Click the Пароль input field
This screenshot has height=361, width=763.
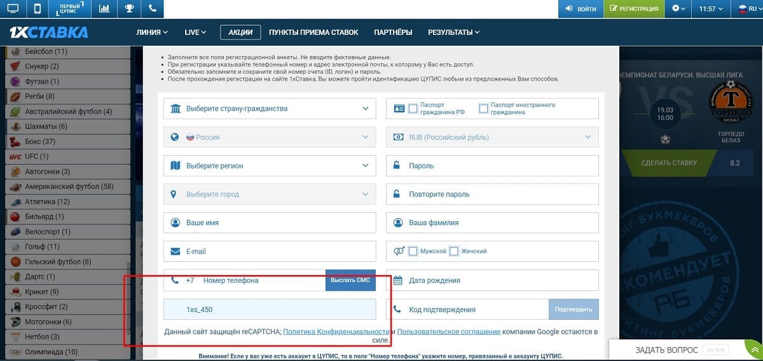tap(492, 166)
